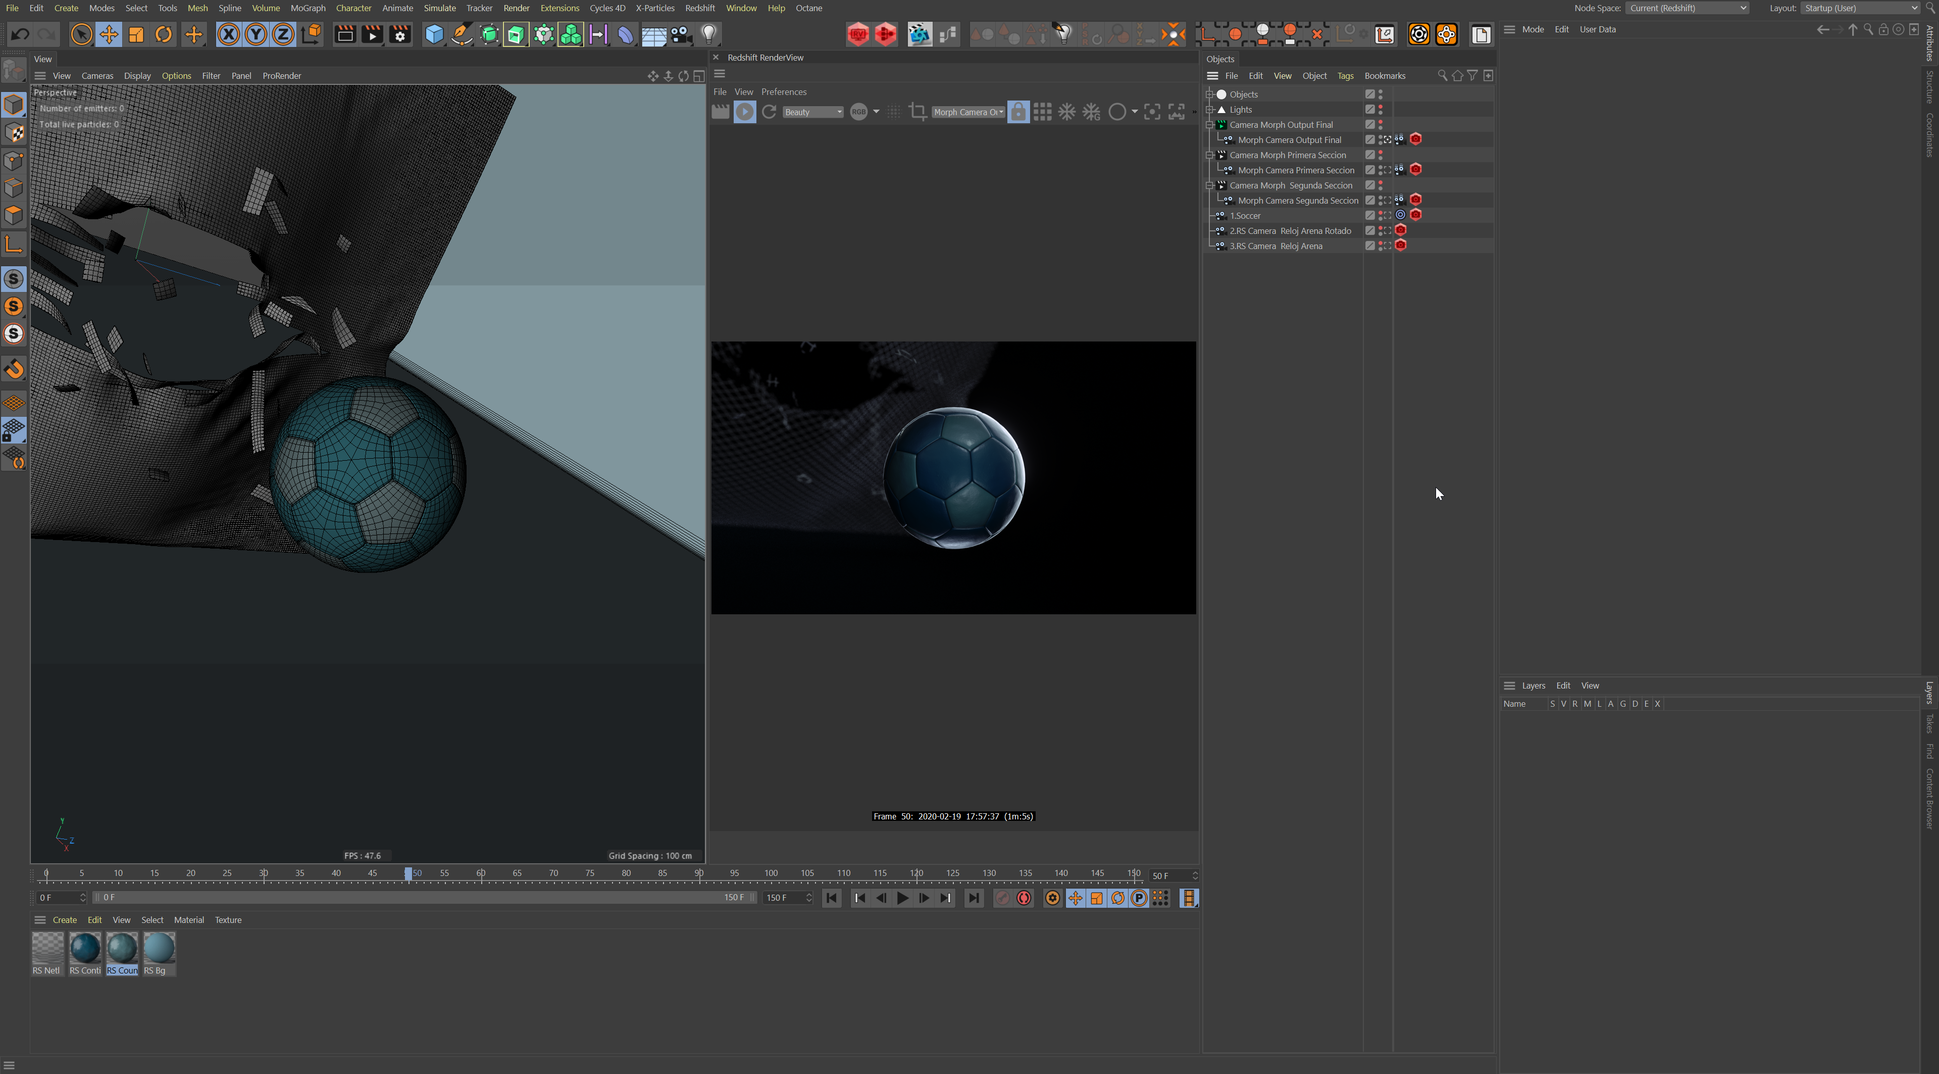Viewport: 1939px width, 1074px height.
Task: Open the Tags menu in Objects panel
Action: [x=1344, y=76]
